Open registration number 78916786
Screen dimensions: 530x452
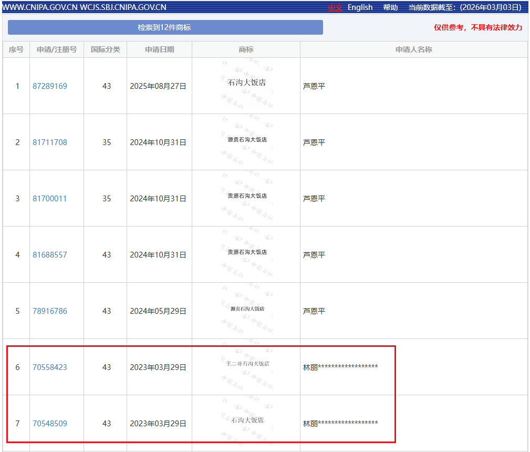click(50, 311)
